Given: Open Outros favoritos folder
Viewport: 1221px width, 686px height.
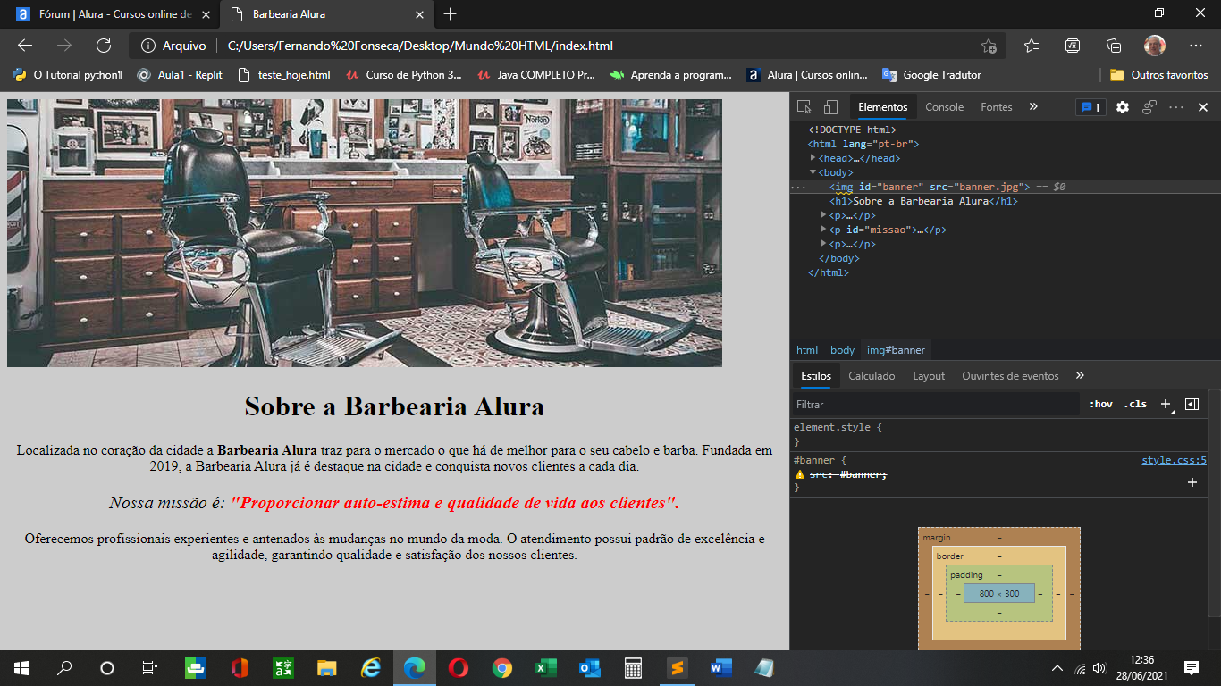Looking at the screenshot, I should pyautogui.click(x=1159, y=75).
